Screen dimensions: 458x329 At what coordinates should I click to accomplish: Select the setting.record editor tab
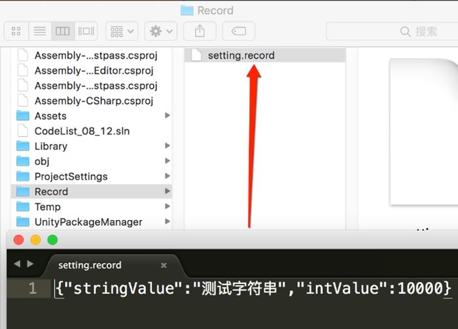[90, 265]
